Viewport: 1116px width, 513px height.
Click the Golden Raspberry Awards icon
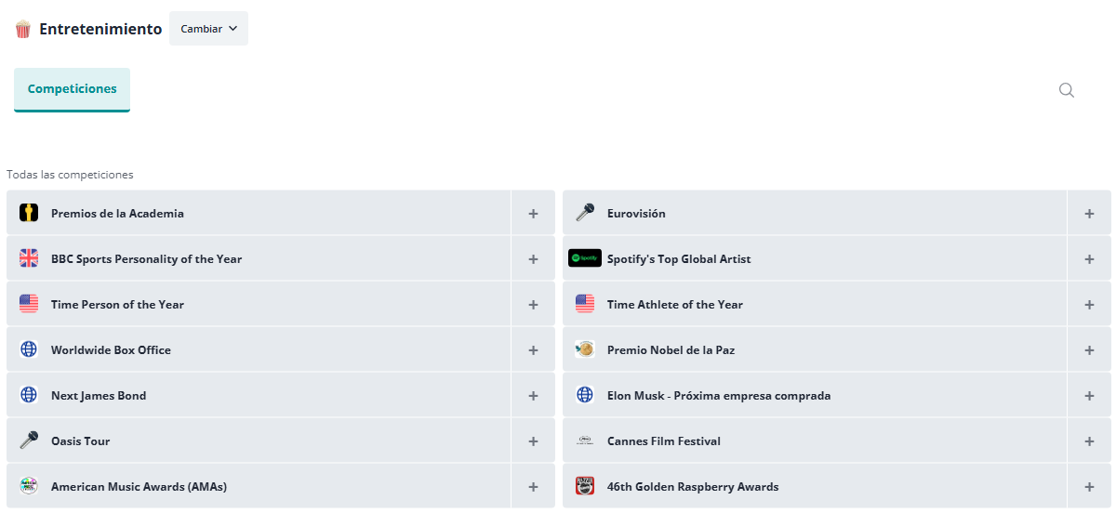click(585, 486)
